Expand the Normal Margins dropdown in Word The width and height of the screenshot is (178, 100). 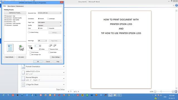point(64,79)
